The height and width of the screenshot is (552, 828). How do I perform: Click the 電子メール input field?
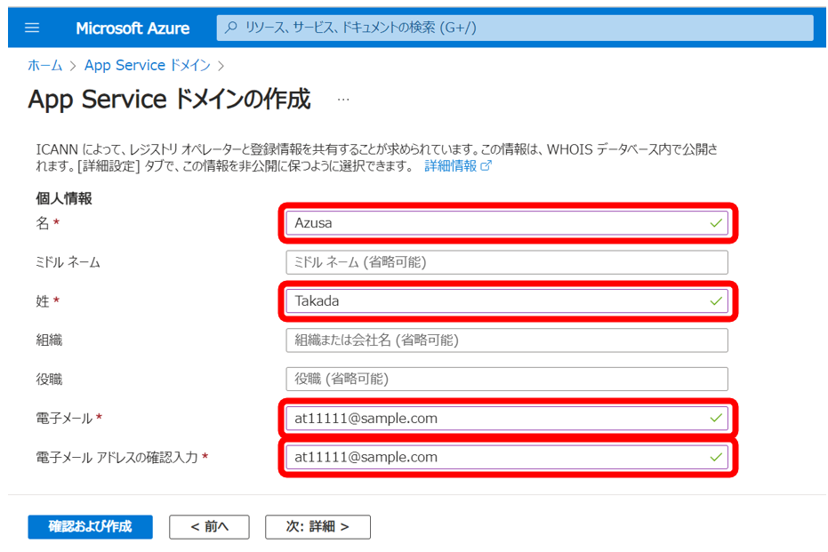498,418
